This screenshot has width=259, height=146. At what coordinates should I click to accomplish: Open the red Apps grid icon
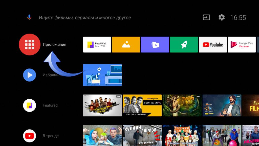pos(30,44)
